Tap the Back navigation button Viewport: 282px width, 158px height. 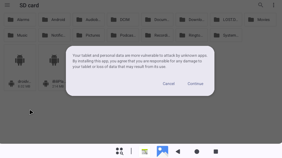click(178, 152)
